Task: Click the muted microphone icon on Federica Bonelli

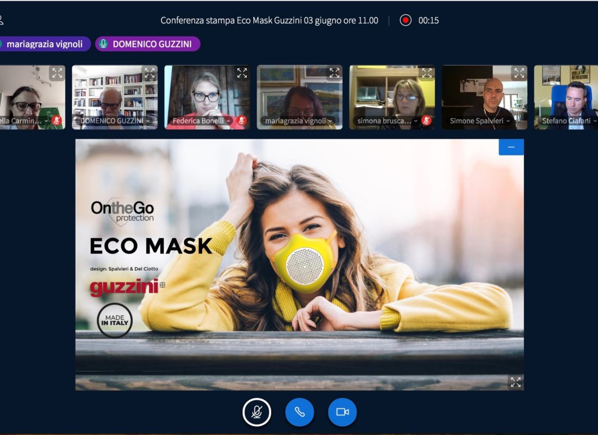Action: [241, 121]
